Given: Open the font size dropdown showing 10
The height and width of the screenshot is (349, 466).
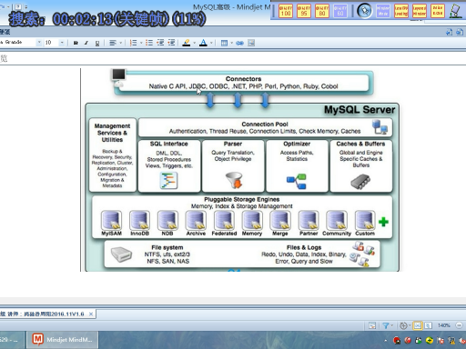Looking at the screenshot, I should pyautogui.click(x=62, y=43).
